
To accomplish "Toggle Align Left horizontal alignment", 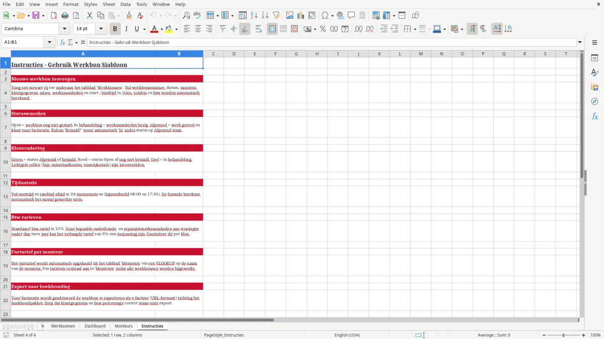I will (x=187, y=29).
